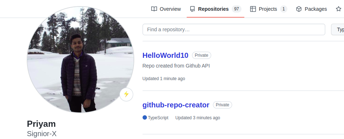Open the HelloWorld10 repository link
344x139 pixels.
click(x=165, y=55)
